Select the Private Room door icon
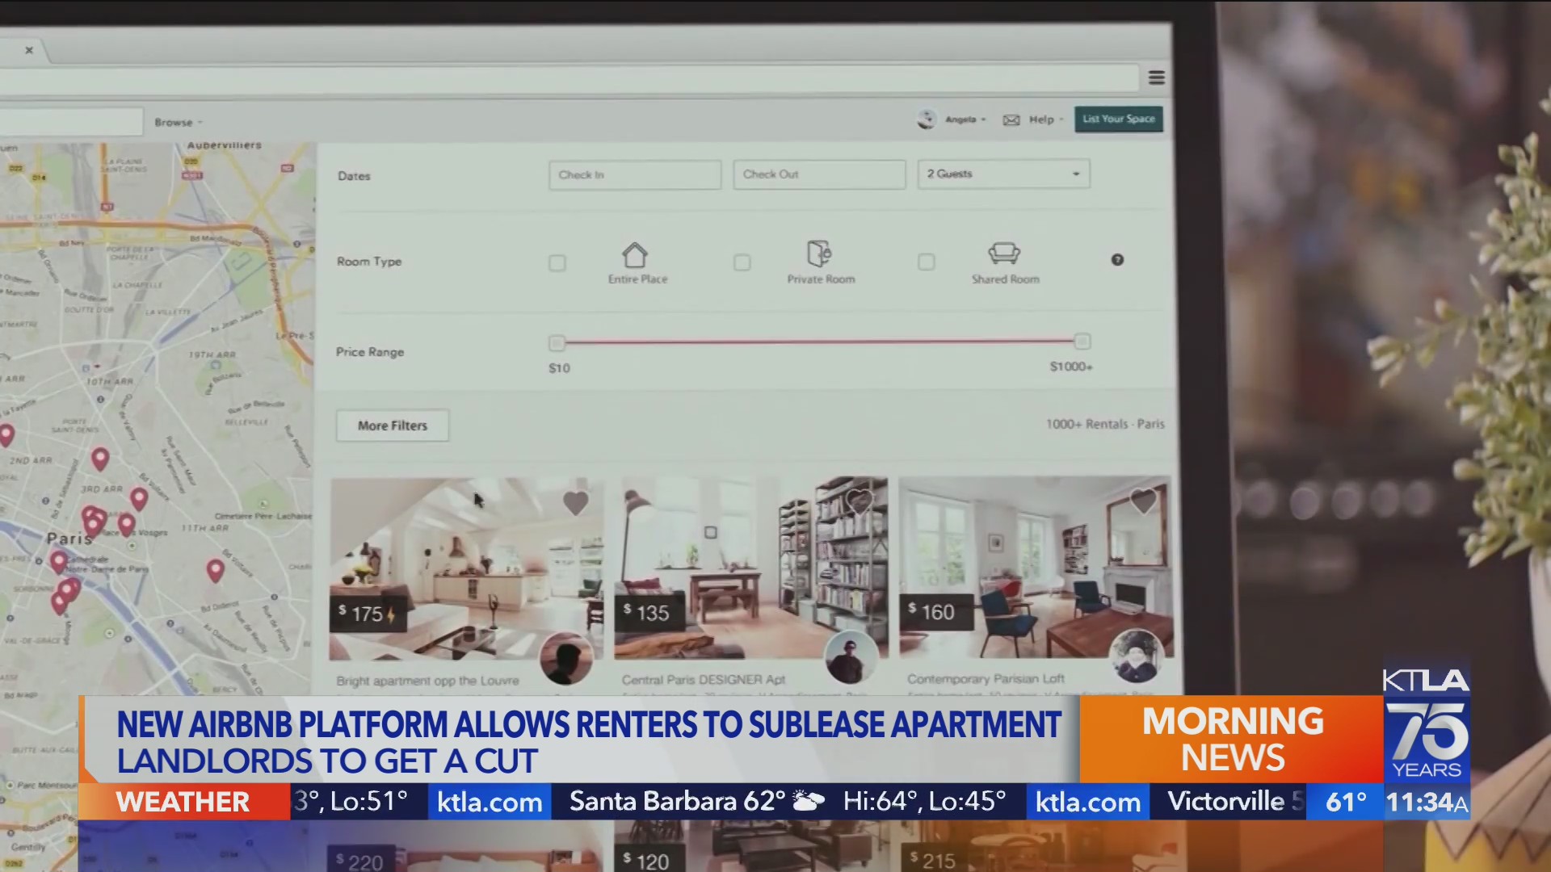1551x872 pixels. [820, 254]
